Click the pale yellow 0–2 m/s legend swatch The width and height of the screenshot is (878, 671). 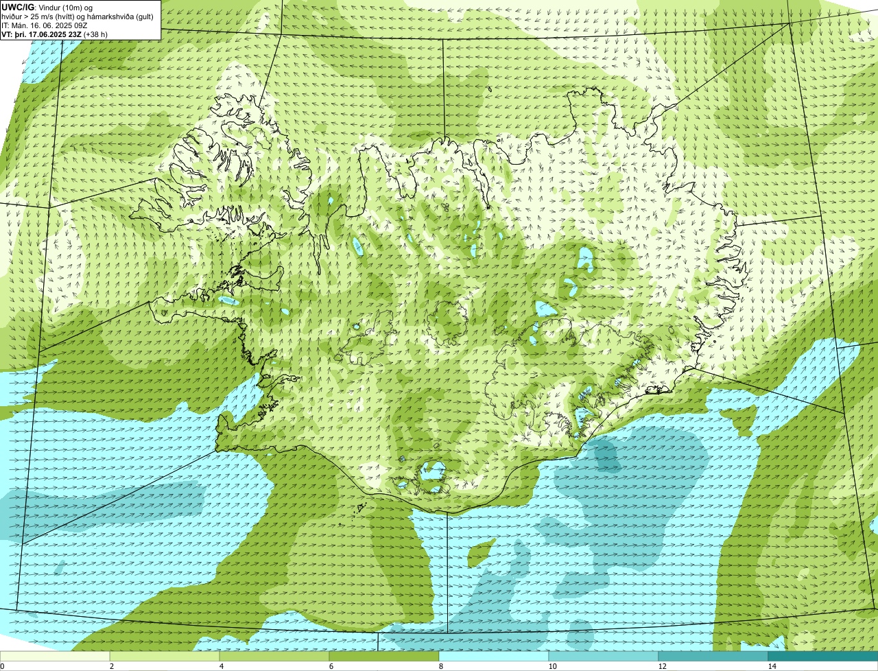[55, 656]
